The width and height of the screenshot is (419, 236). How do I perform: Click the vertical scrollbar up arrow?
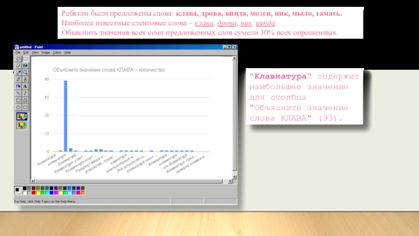coord(236,58)
